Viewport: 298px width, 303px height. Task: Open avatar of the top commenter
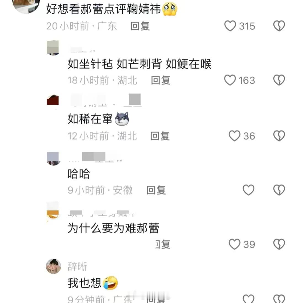26,6
